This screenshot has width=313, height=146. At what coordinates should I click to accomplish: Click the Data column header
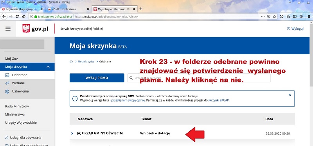[269, 119]
